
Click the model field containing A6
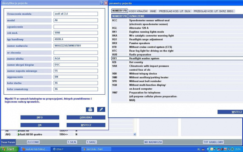[76, 20]
